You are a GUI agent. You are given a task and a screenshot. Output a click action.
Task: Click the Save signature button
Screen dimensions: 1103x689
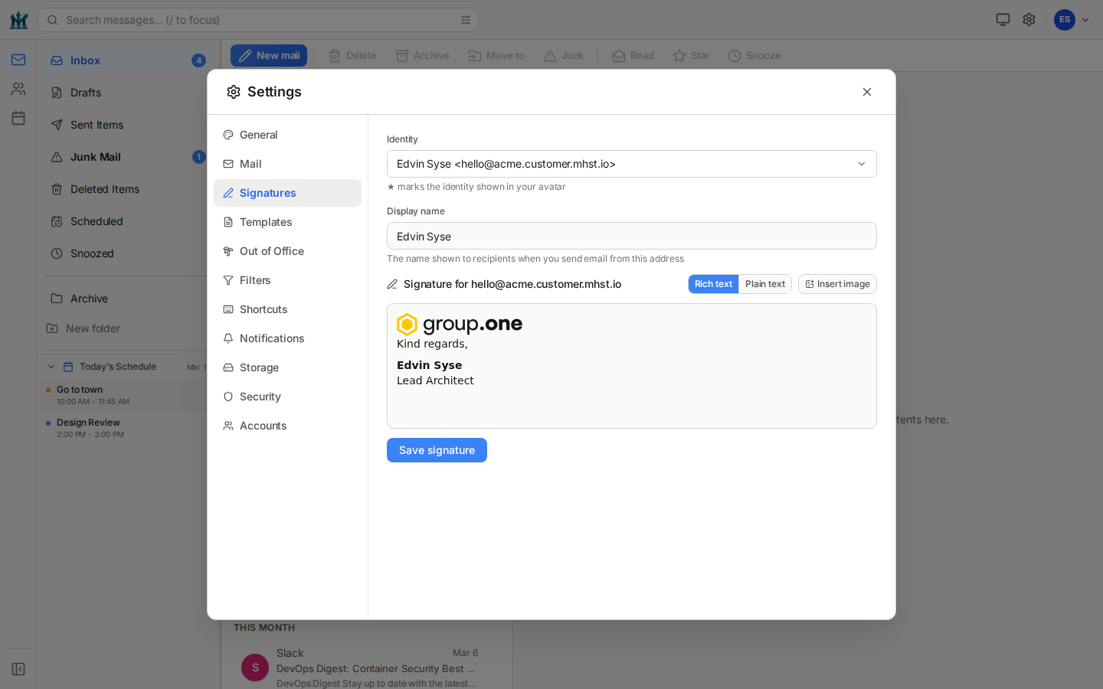437,450
